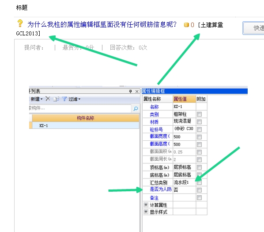Click the 属性编辑框 panel title bar
This screenshot has width=264, height=232.
(194, 91)
